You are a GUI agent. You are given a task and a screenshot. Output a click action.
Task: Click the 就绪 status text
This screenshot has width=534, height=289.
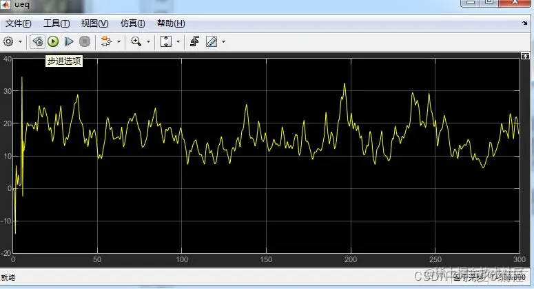pos(8,277)
